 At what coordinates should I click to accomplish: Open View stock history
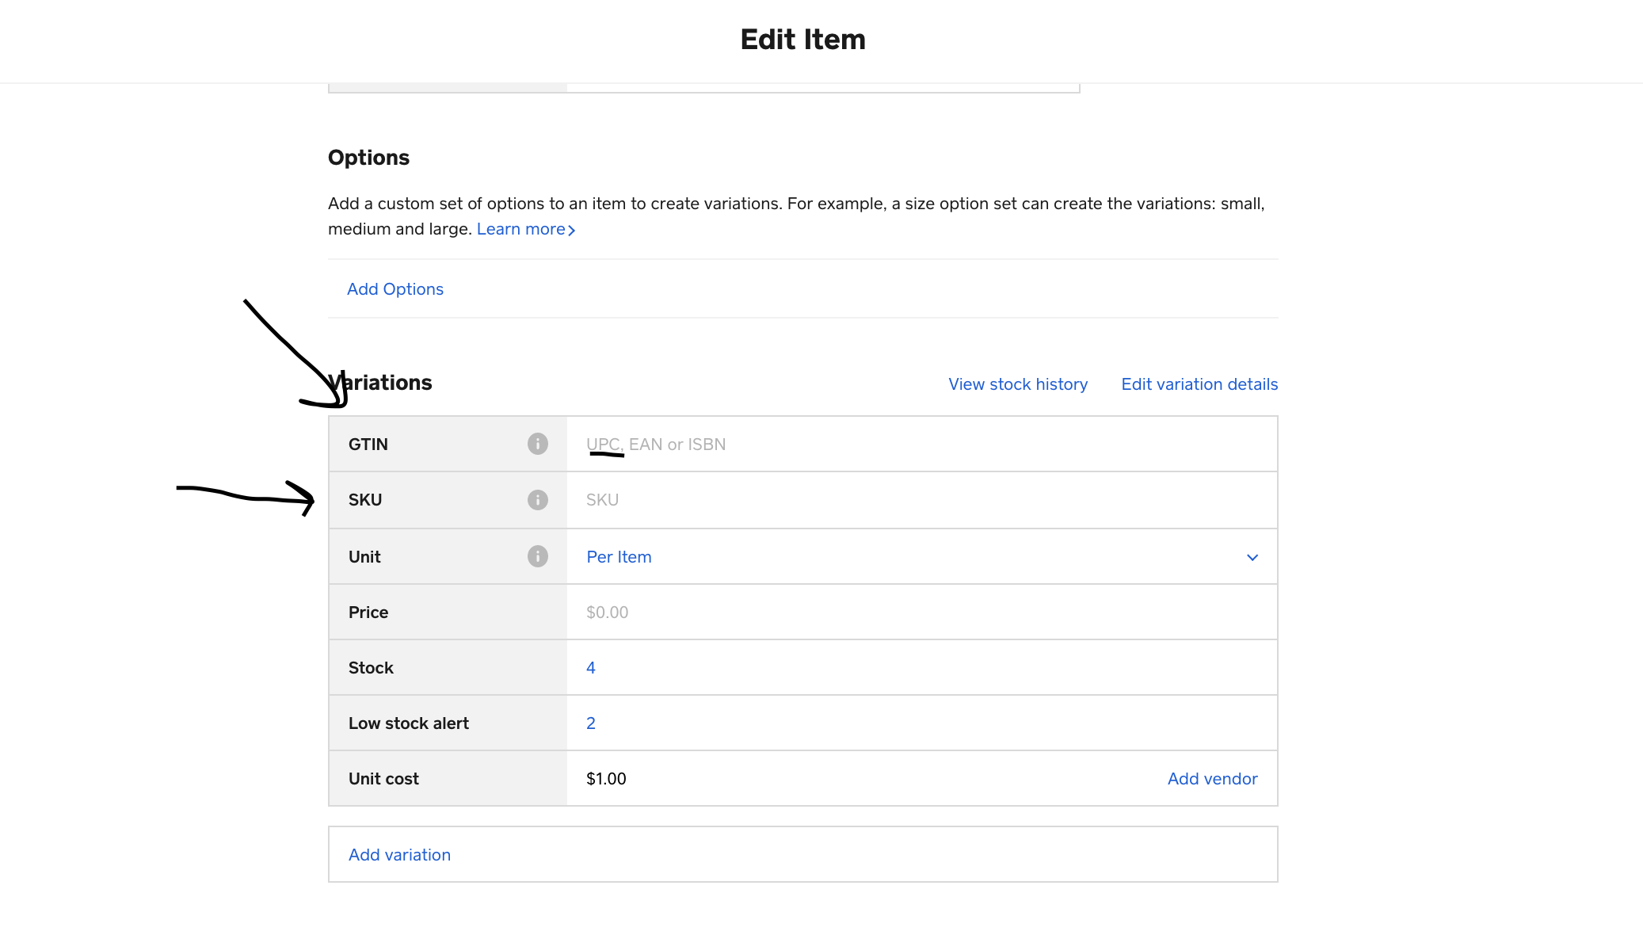point(1018,384)
